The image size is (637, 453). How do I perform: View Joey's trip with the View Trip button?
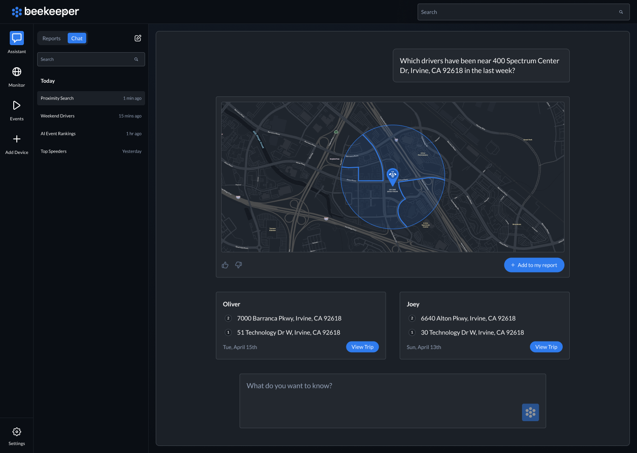click(546, 347)
